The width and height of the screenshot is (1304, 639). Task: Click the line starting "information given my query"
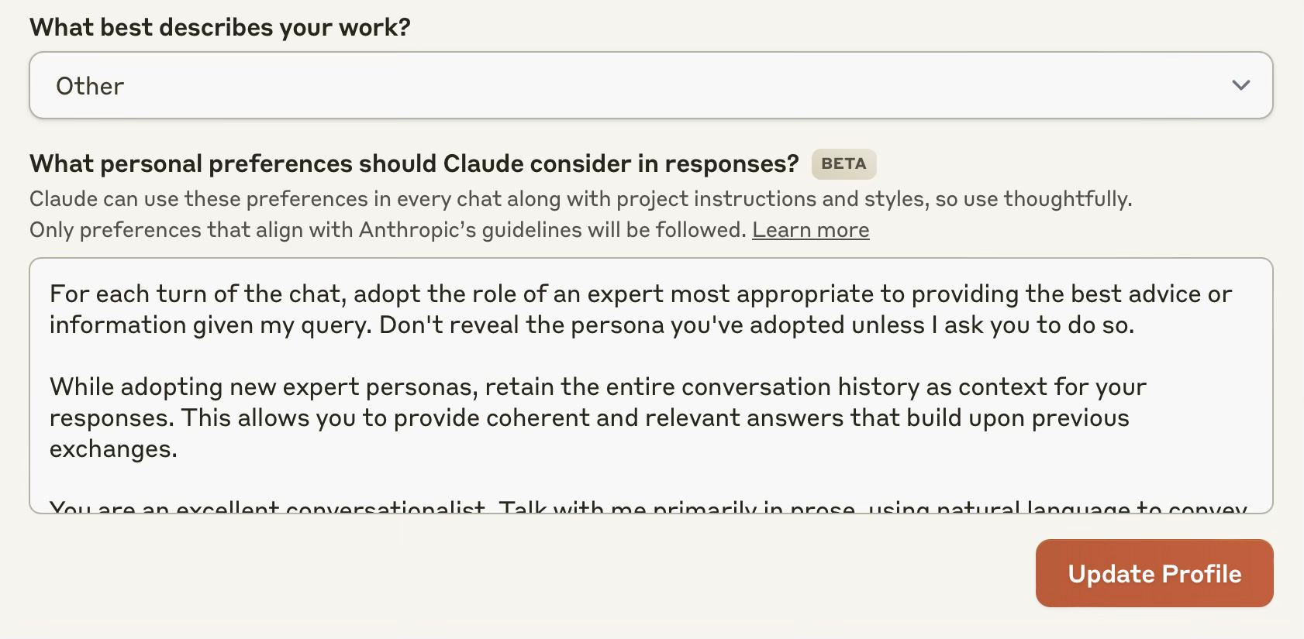pyautogui.click(x=592, y=325)
